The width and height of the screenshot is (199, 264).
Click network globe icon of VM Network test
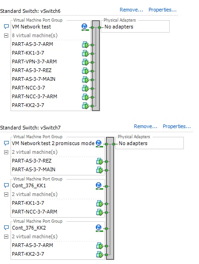[x=85, y=27]
